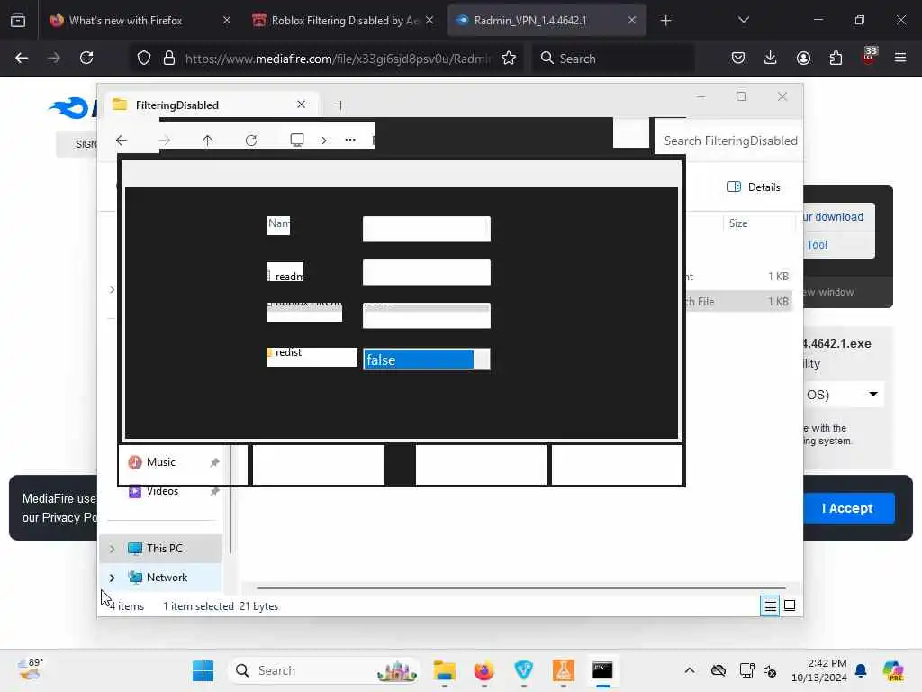Switch to Roblox Filtering Disabled tab

pyautogui.click(x=345, y=20)
